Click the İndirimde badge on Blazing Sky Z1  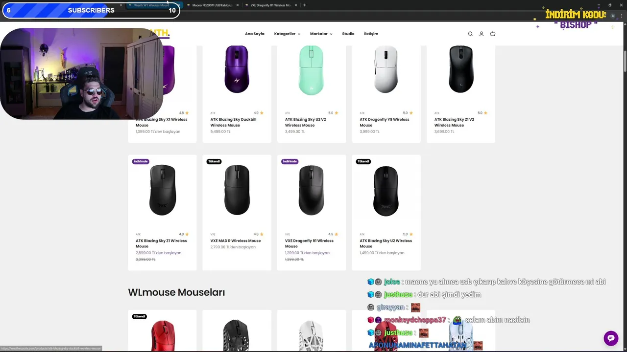click(141, 161)
